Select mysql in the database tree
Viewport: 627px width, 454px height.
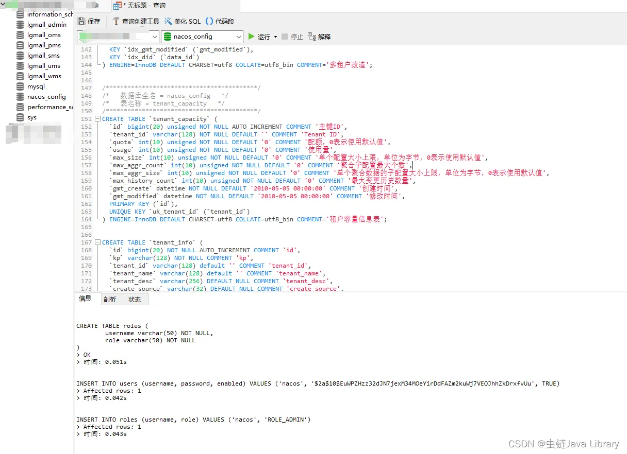click(36, 86)
